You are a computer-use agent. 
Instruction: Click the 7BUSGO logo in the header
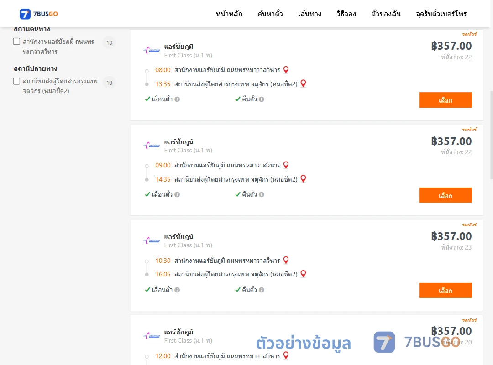point(39,14)
